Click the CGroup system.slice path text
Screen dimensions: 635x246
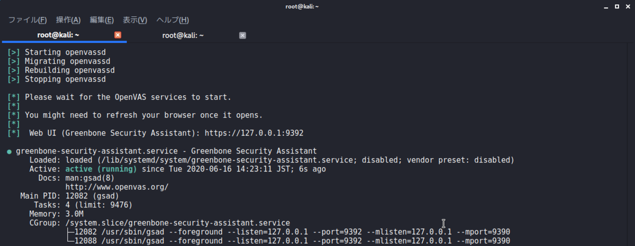pyautogui.click(x=177, y=223)
